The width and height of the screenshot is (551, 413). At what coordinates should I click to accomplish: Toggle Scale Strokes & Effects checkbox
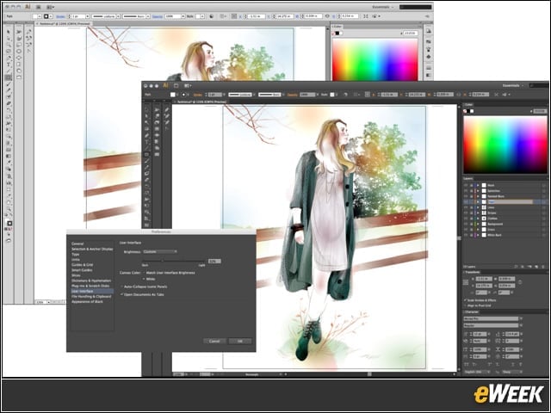[x=465, y=300]
